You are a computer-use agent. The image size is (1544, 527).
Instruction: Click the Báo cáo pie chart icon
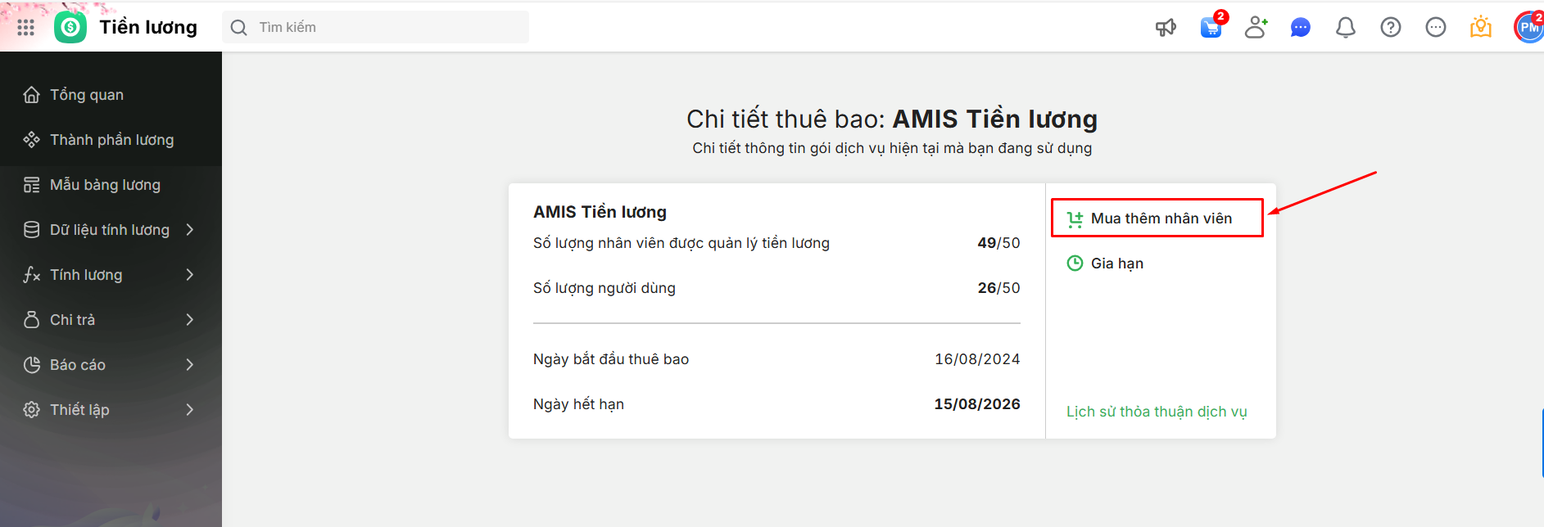point(31,365)
